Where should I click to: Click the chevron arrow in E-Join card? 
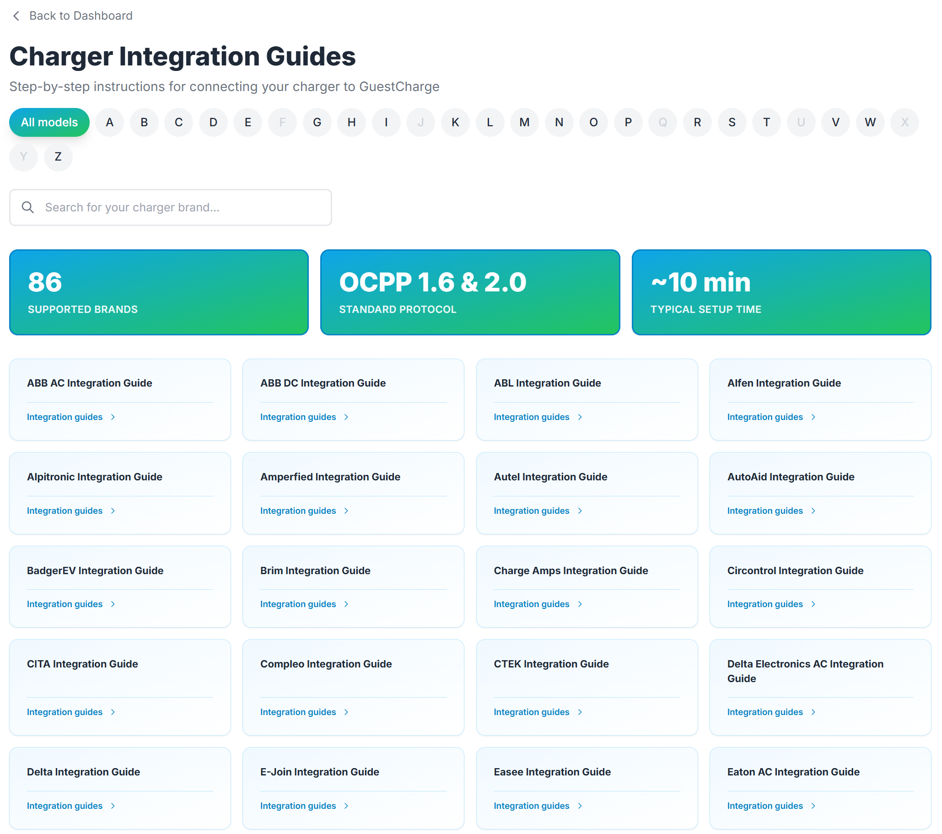click(x=346, y=806)
